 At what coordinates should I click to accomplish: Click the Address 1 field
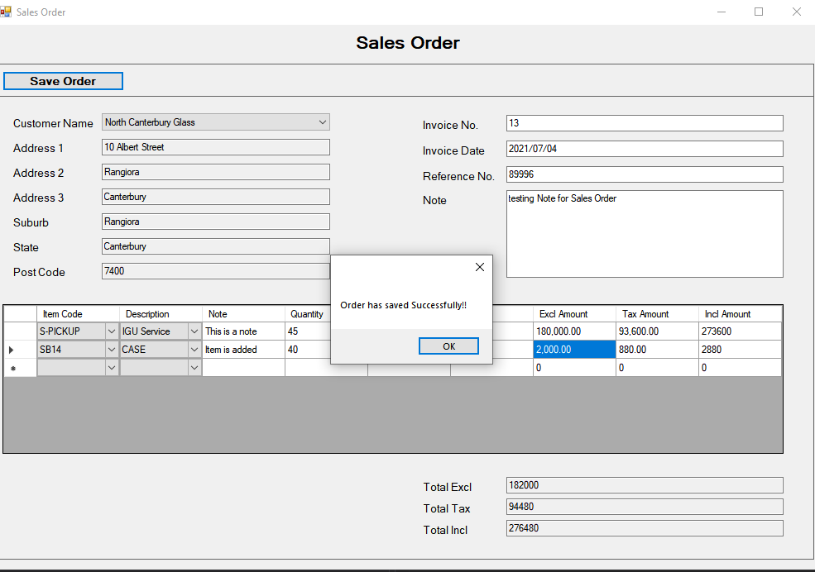[x=215, y=146]
